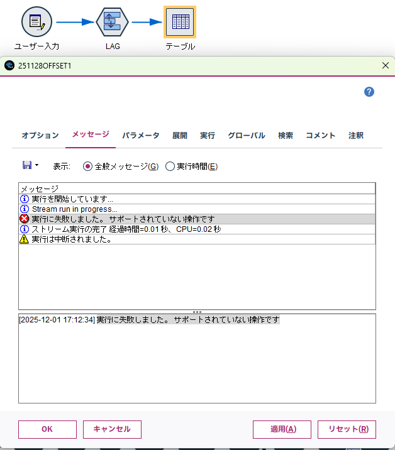The image size is (395, 450).
Task: Switch to the 検索 tab
Action: pyautogui.click(x=286, y=135)
